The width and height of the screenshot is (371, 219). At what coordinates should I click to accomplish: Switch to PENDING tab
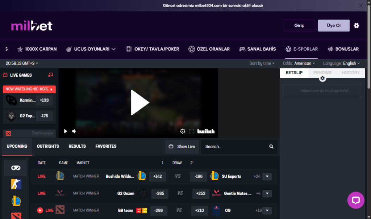(322, 73)
